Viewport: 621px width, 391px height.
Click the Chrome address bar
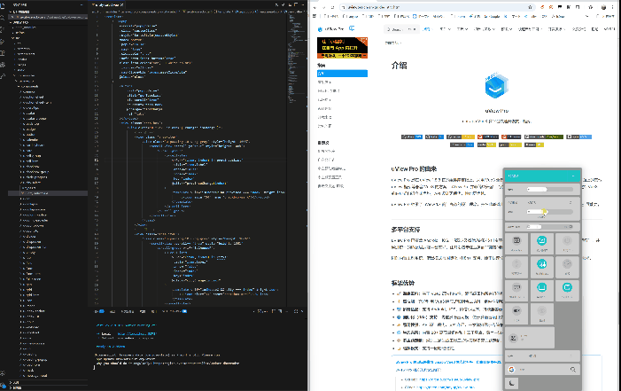click(x=436, y=7)
